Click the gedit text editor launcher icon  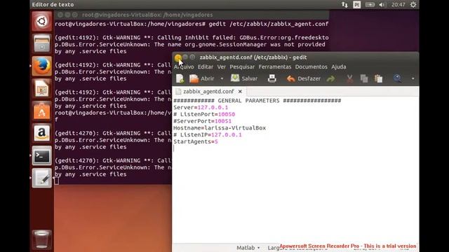coord(42,178)
